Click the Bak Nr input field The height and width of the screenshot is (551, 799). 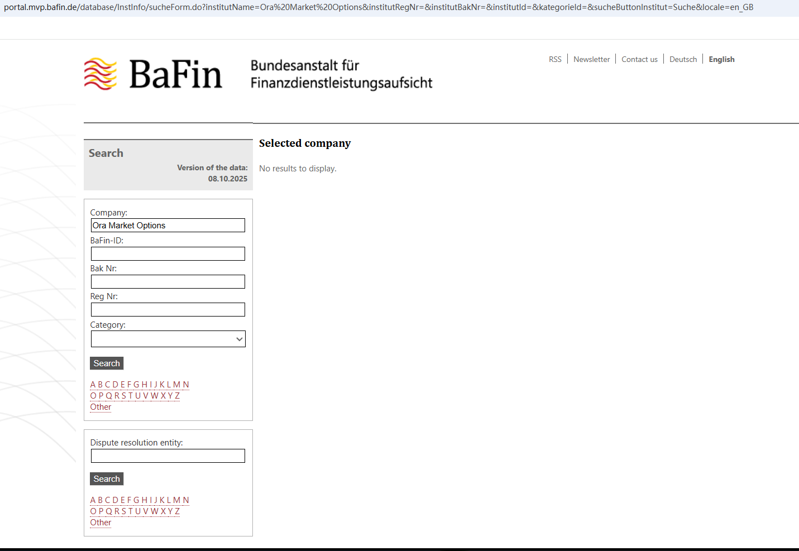(x=168, y=281)
